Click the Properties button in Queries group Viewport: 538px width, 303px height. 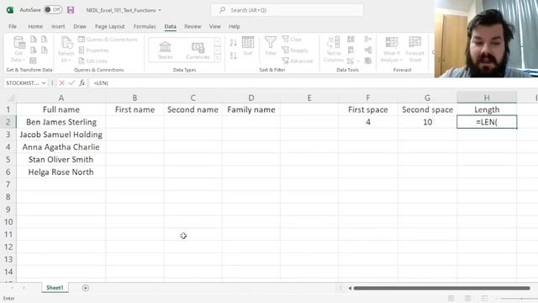click(93, 50)
